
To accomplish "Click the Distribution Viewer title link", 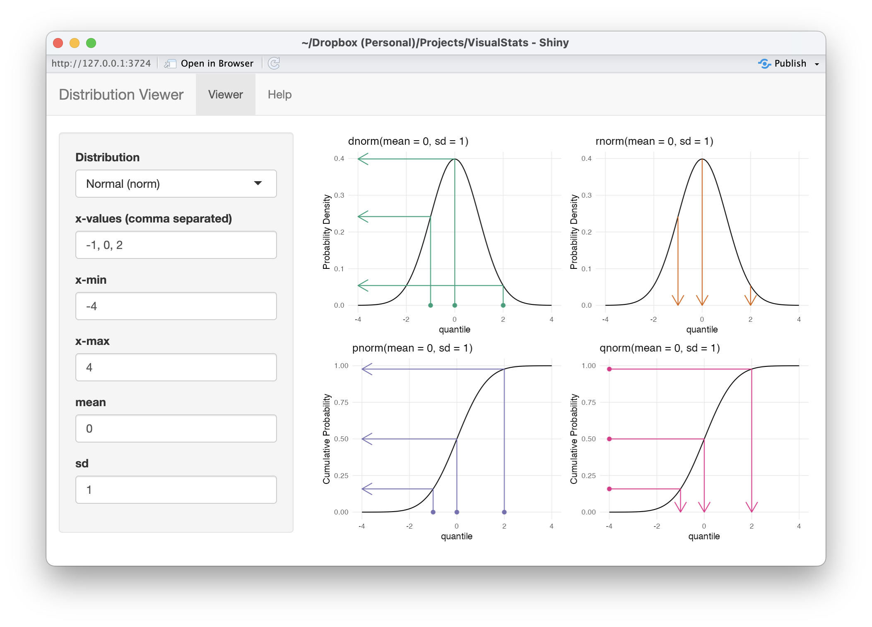I will pyautogui.click(x=121, y=95).
